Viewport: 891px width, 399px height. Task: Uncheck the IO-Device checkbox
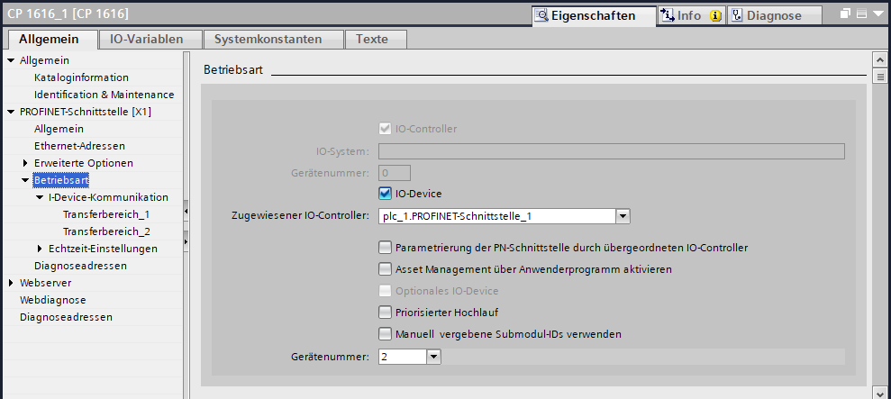click(x=386, y=194)
